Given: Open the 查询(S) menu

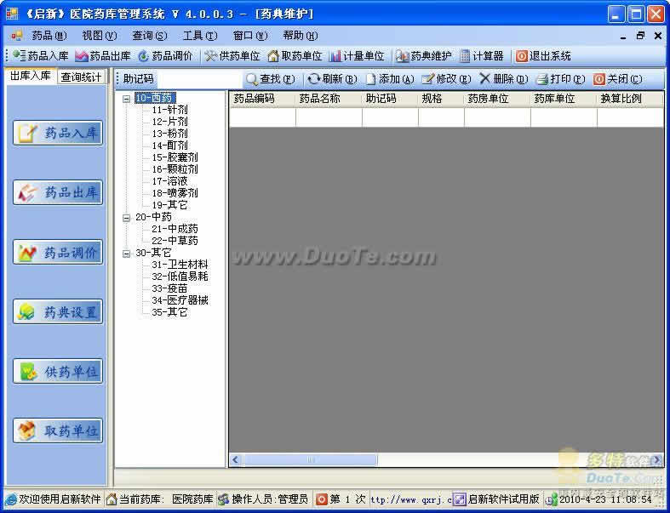Looking at the screenshot, I should point(150,36).
